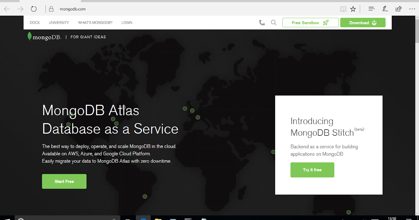This screenshot has width=419, height=220.
Task: Select DOCS in the navigation menu
Action: [x=34, y=22]
